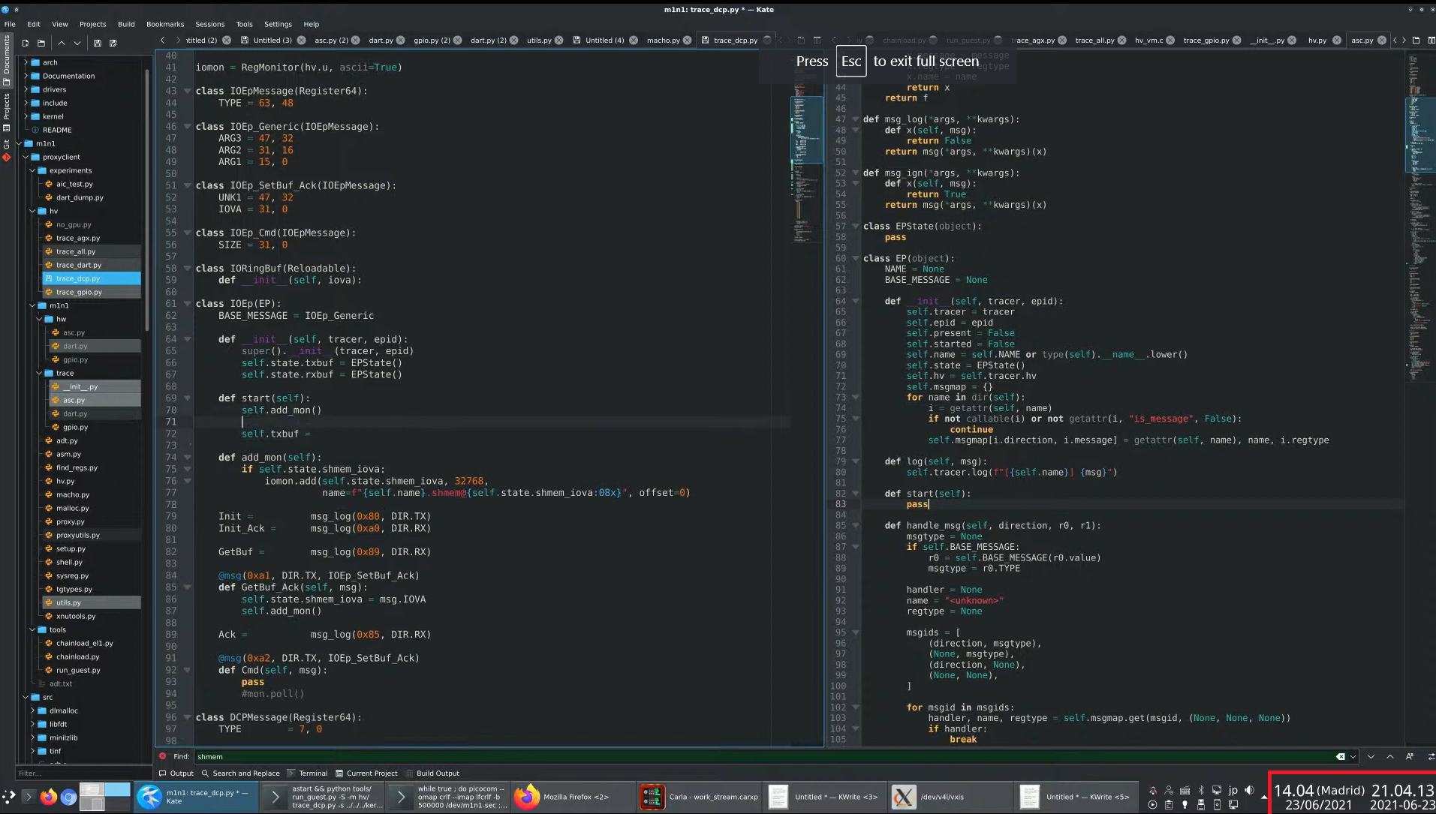Click the Bluetooth tray icon
This screenshot has width=1436, height=814.
tap(1201, 790)
